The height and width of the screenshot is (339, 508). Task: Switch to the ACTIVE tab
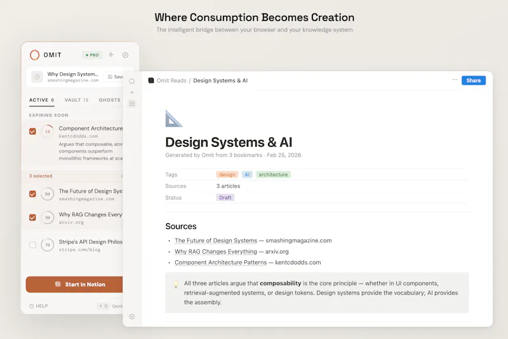41,100
